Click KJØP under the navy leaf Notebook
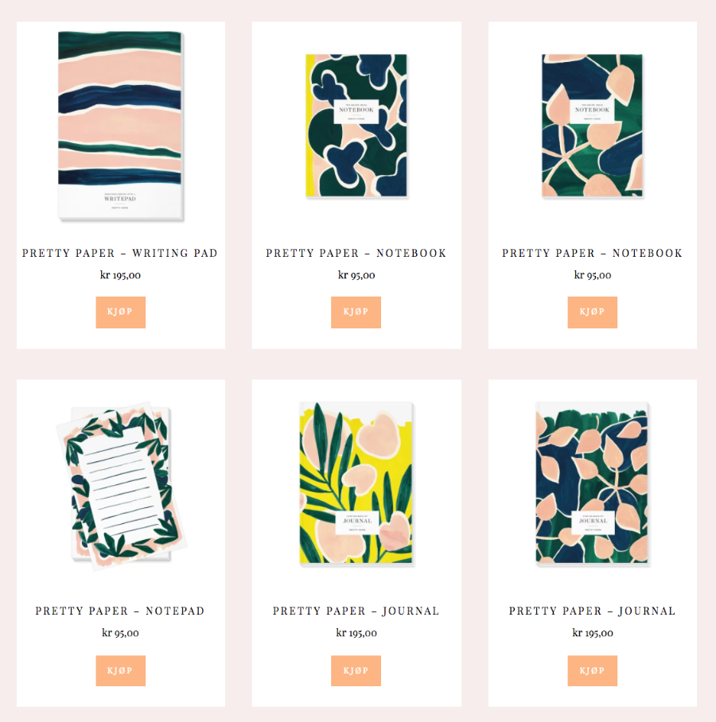Screen dimensions: 716x722 coord(593,312)
